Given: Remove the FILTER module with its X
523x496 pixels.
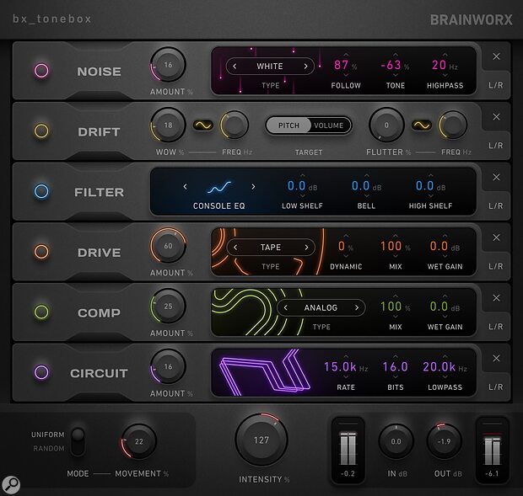Looking at the screenshot, I should pyautogui.click(x=496, y=177).
